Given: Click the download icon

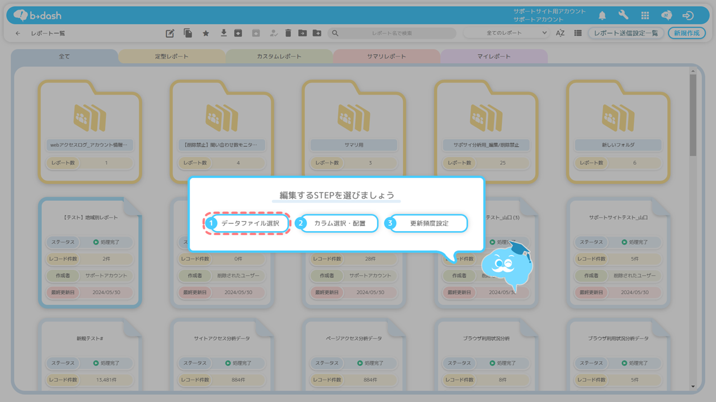Looking at the screenshot, I should point(224,33).
